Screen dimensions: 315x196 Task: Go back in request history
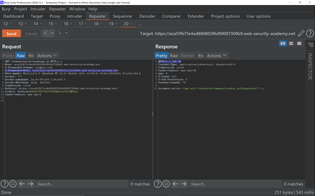(46, 33)
